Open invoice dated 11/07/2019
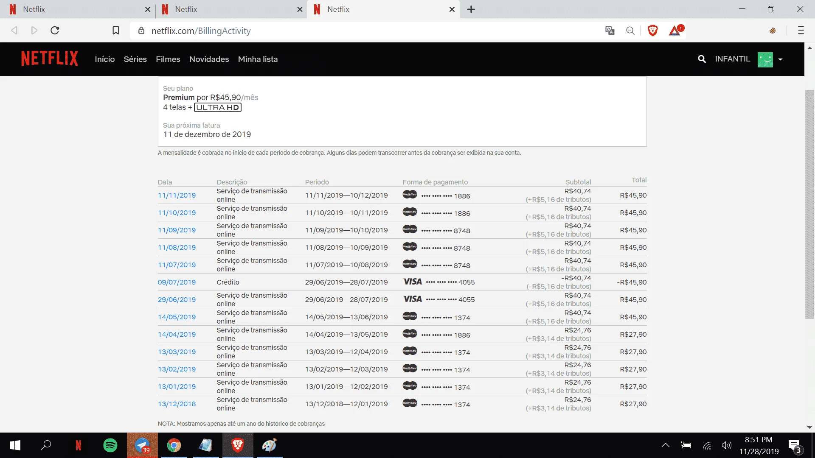The width and height of the screenshot is (815, 458). [x=177, y=265]
